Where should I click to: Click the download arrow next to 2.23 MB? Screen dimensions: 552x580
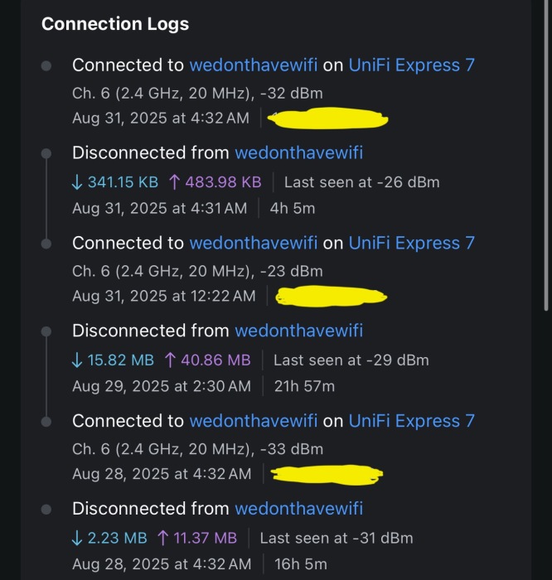77,539
